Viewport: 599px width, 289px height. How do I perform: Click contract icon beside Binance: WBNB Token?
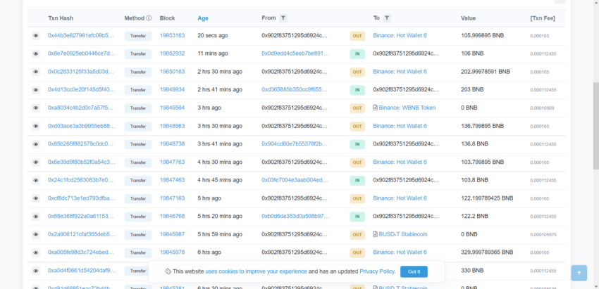coord(375,108)
